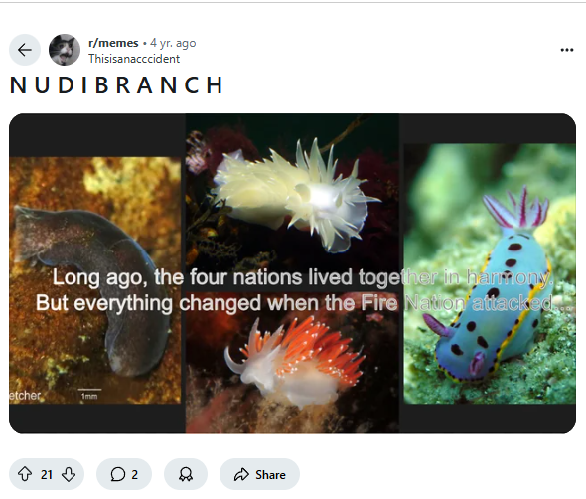
Task: Open user Thisisanacccident's profile
Action: [134, 59]
